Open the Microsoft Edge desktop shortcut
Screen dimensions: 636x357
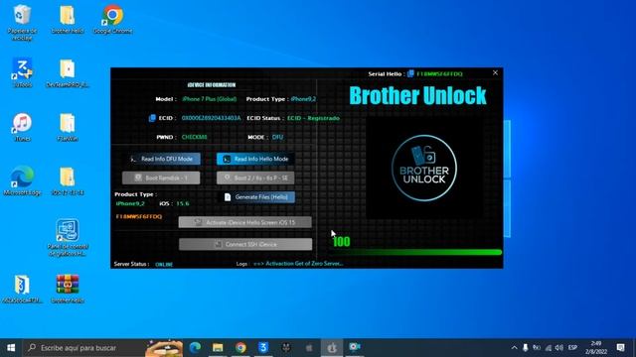point(22,180)
